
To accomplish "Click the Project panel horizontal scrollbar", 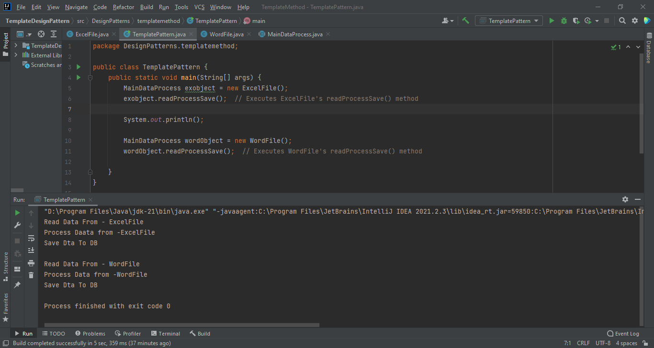I will pos(17,190).
